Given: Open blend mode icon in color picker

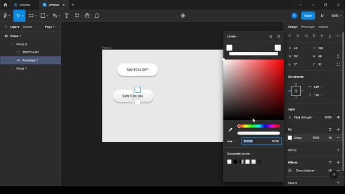Looking at the screenshot, I should click(271, 37).
